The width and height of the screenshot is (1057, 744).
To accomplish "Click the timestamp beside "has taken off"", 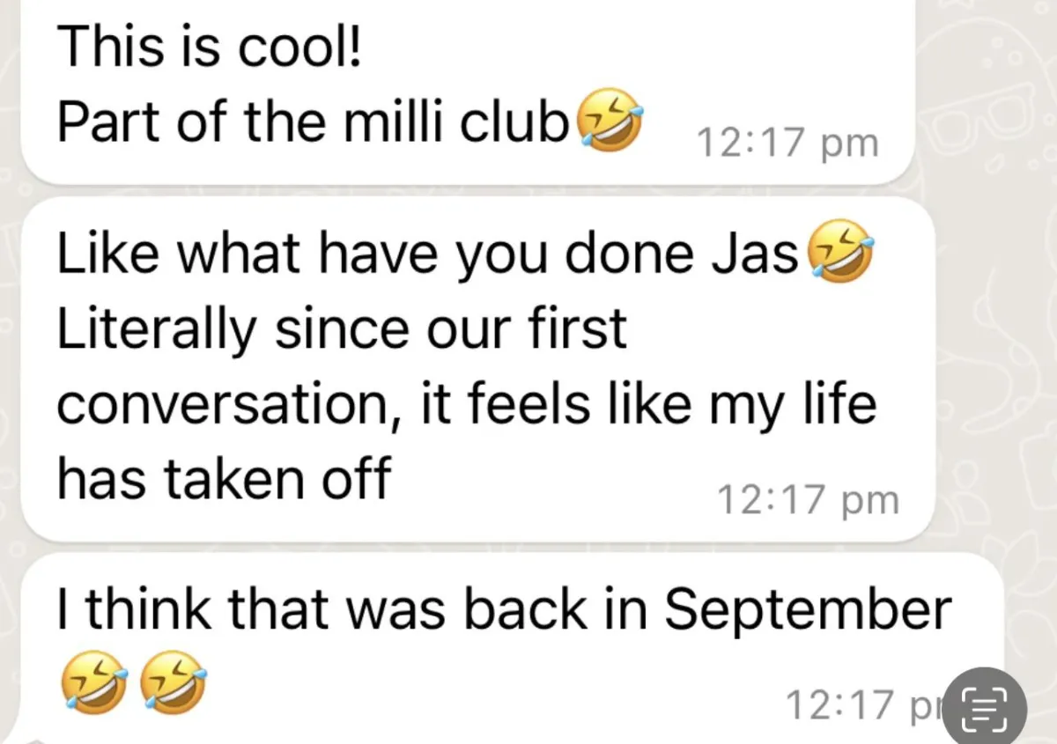I will [808, 499].
